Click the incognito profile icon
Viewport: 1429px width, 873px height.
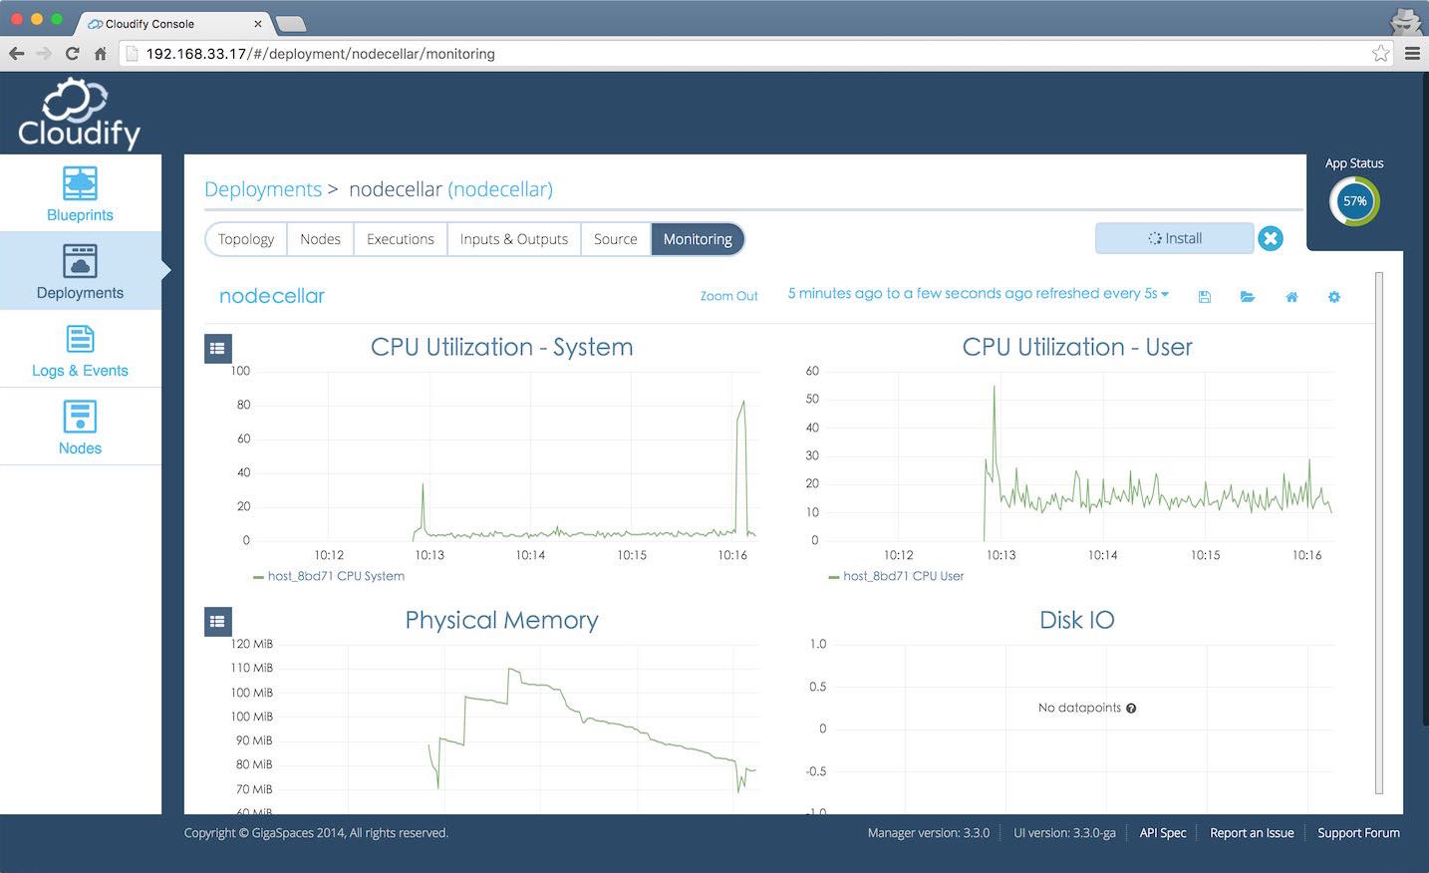tap(1405, 20)
